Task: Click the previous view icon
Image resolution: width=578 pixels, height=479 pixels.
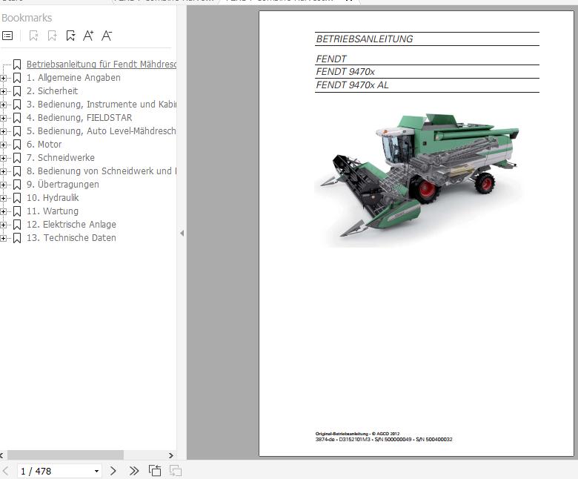Action: (155, 471)
